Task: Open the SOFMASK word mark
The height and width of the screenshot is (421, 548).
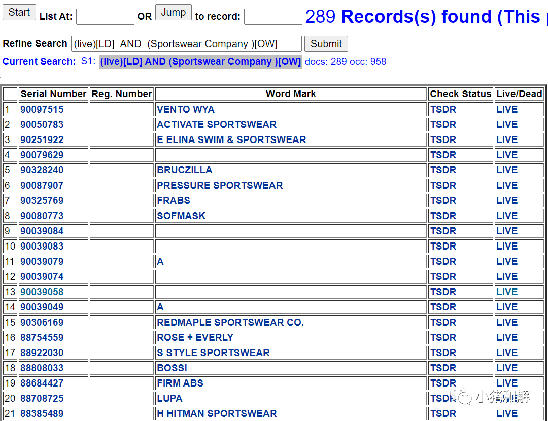Action: coord(181,216)
